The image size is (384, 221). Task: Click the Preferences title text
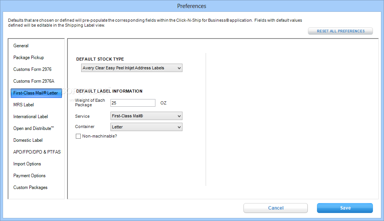coord(192,6)
